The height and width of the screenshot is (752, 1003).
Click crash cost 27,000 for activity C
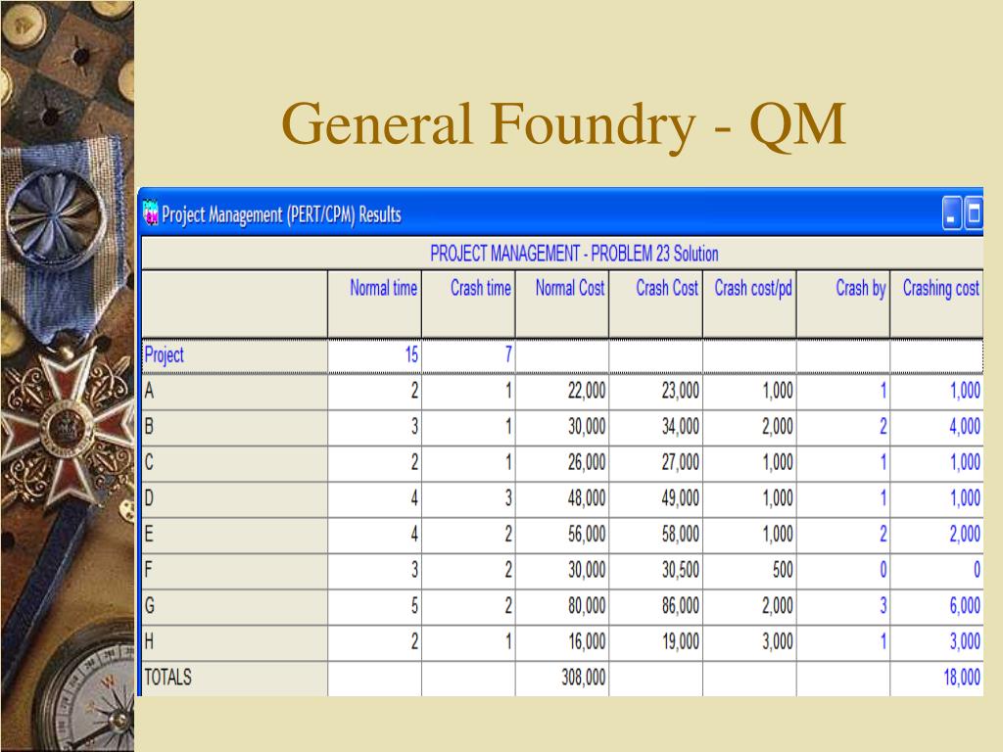(x=680, y=462)
